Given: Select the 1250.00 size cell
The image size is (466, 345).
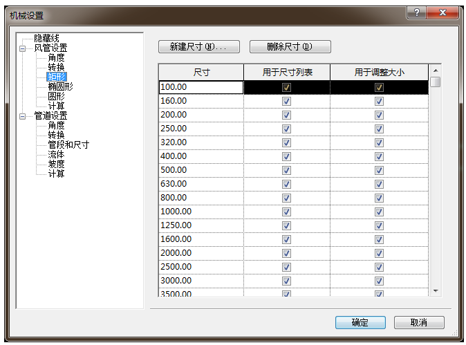Looking at the screenshot, I should point(201,225).
